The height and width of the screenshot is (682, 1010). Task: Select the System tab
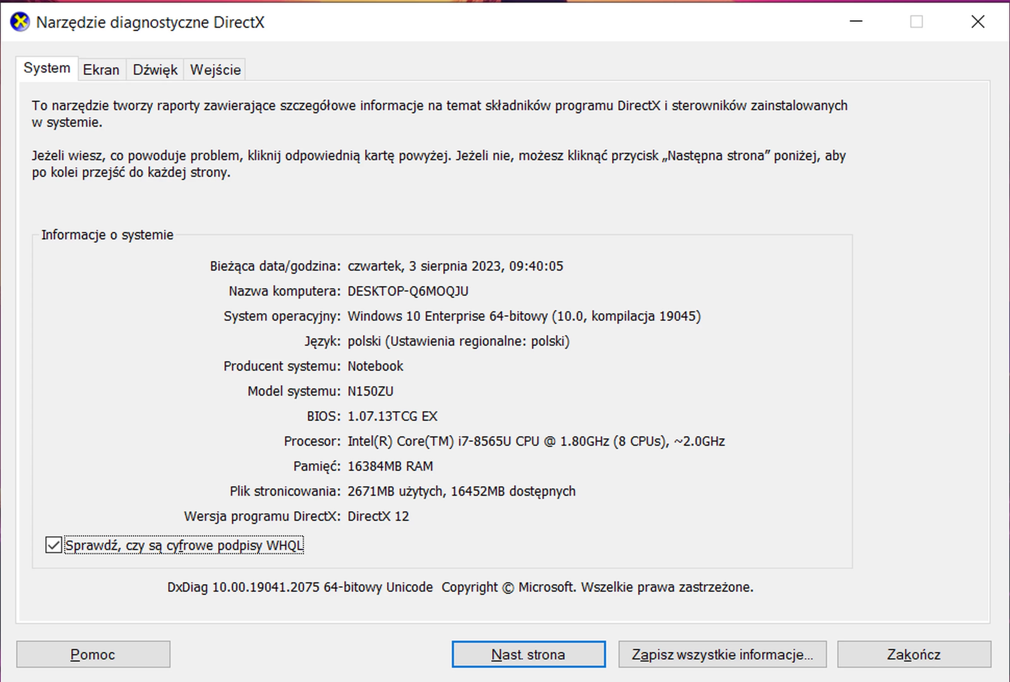[47, 68]
